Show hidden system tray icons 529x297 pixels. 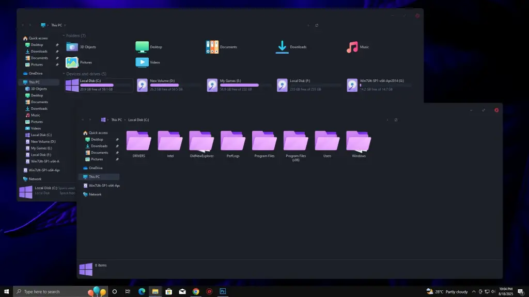point(474,292)
